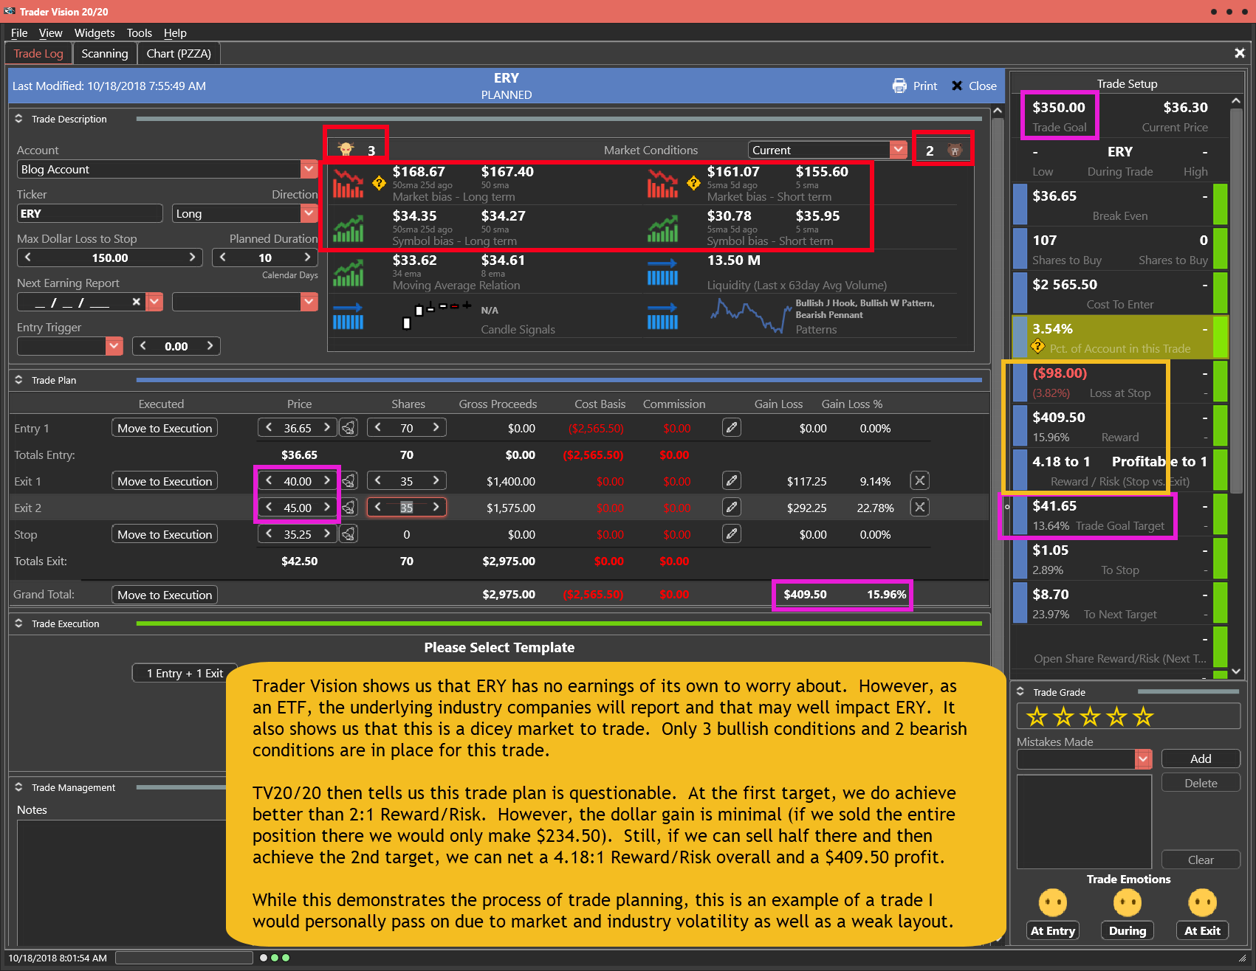
Task: Click Move to Execution for Entry 1
Action: click(165, 428)
